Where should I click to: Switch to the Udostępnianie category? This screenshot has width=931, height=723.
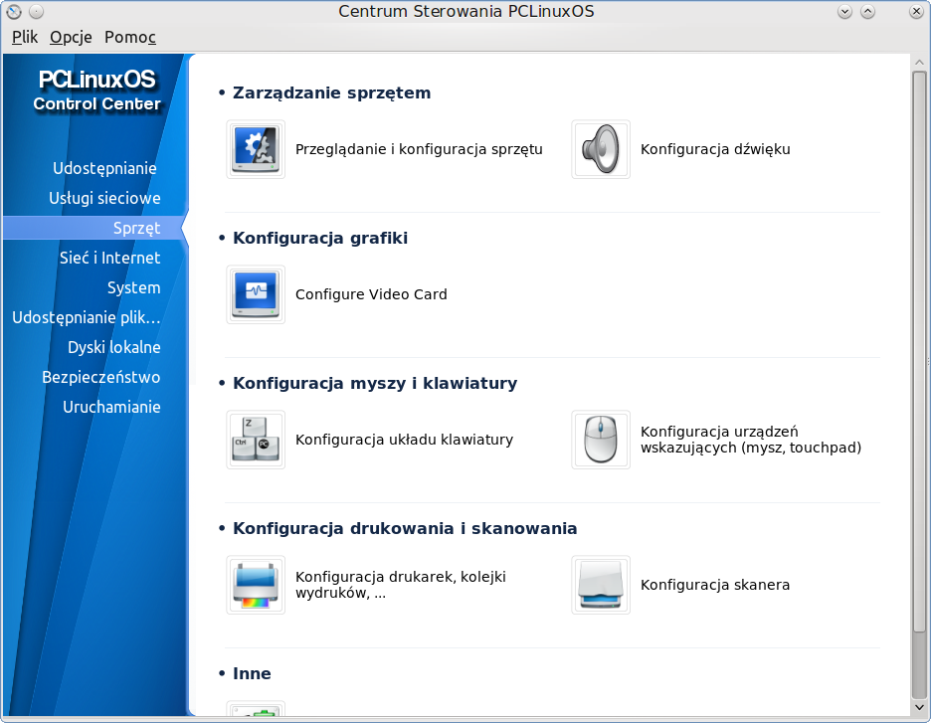tap(104, 169)
